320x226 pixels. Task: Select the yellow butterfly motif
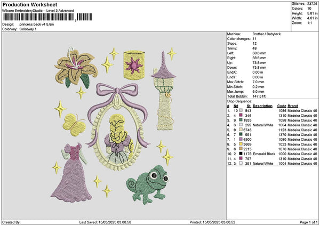coord(74,125)
